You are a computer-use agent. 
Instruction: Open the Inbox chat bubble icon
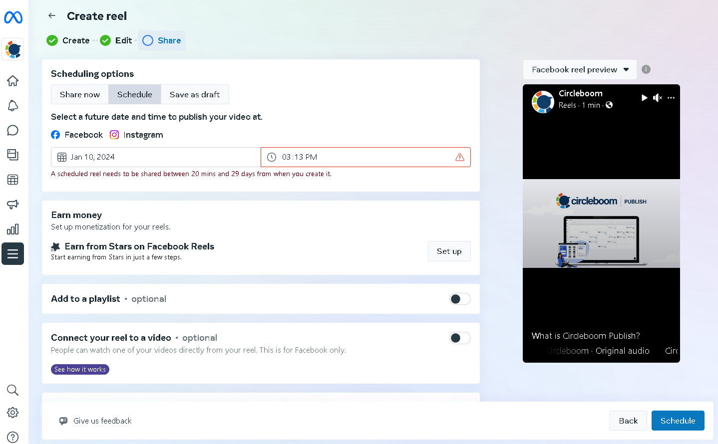(x=12, y=130)
